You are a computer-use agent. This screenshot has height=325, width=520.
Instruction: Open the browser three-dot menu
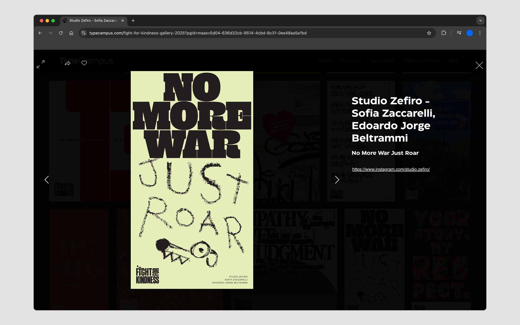coord(480,33)
